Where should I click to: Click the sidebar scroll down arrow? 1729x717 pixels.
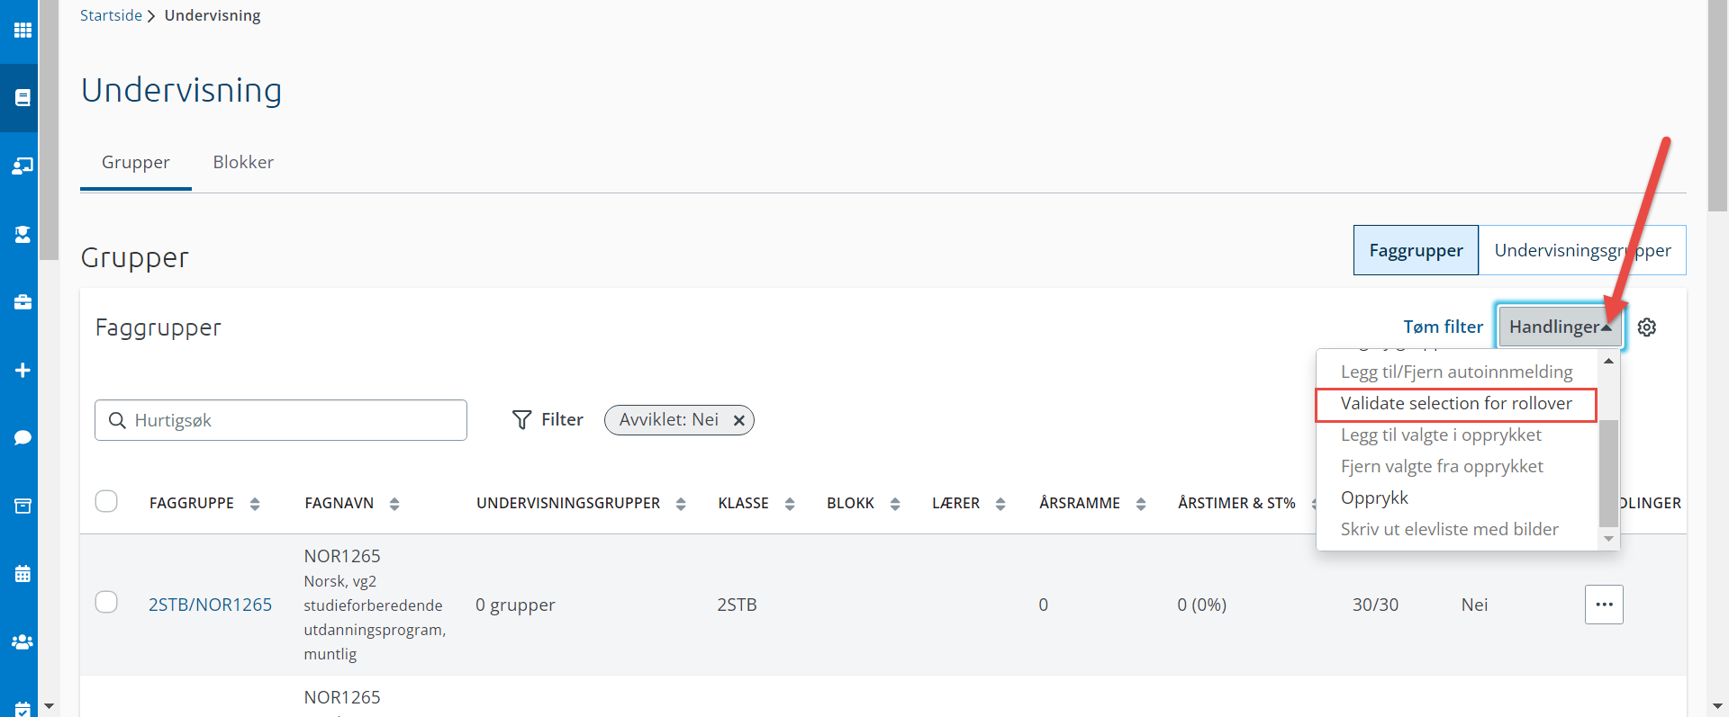point(50,706)
